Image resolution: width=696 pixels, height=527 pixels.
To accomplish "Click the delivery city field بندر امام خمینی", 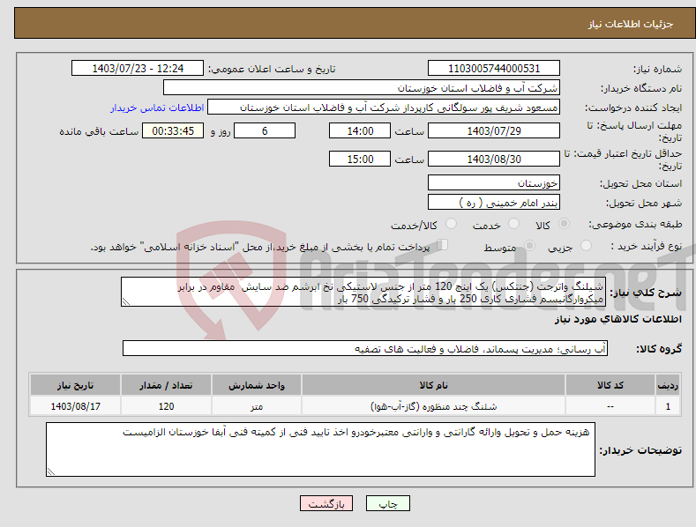I will pyautogui.click(x=494, y=203).
